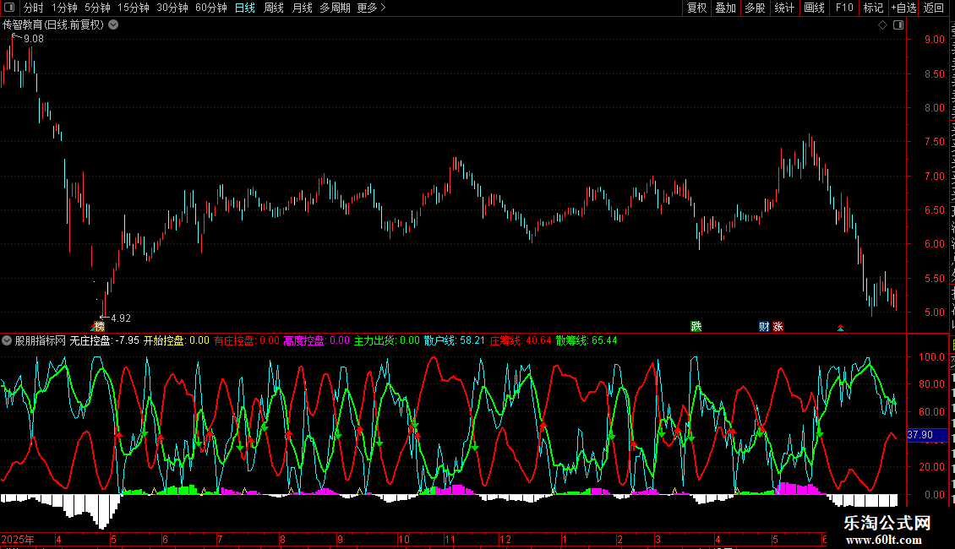Click the green 跌 marker icon
Screen dimensions: 955x549
pyautogui.click(x=696, y=326)
